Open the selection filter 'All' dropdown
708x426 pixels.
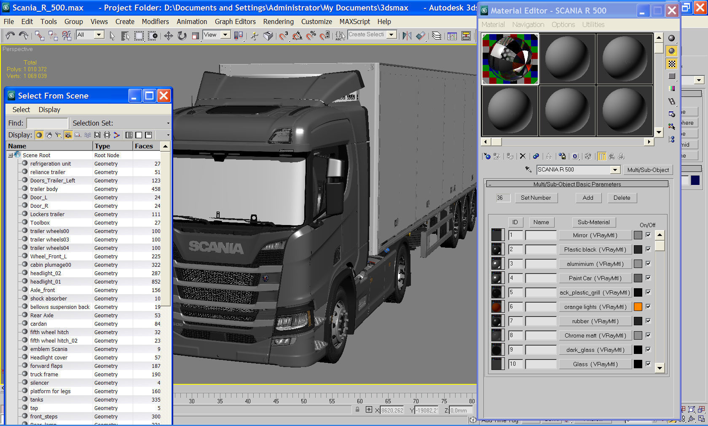(99, 35)
